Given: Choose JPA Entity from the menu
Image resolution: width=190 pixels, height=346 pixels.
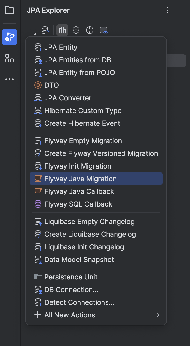Looking at the screenshot, I should 61,47.
